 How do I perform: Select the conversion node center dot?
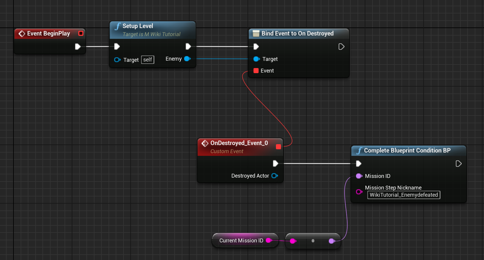[x=313, y=241]
